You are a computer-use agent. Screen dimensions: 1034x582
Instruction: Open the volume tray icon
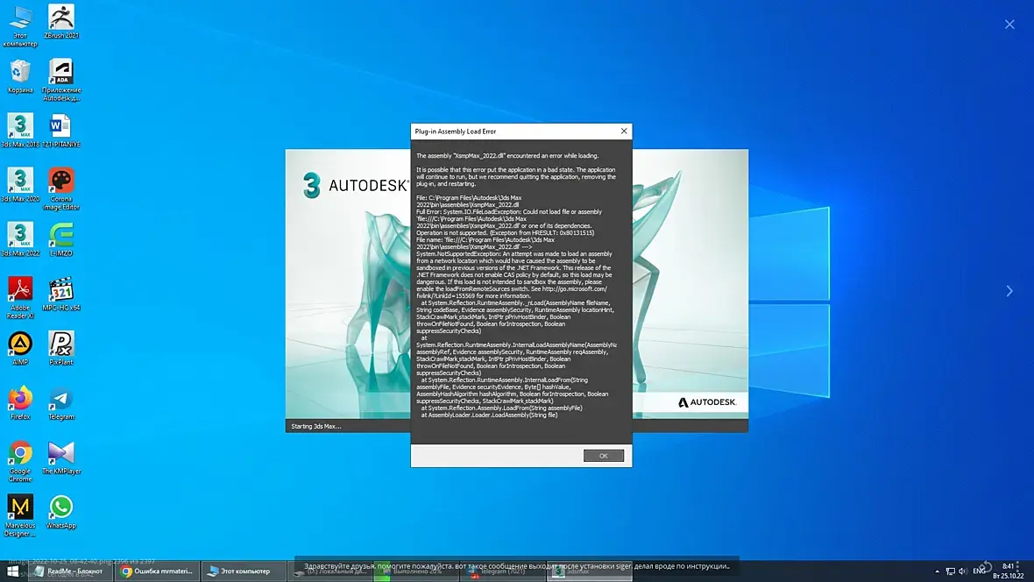pyautogui.click(x=962, y=571)
